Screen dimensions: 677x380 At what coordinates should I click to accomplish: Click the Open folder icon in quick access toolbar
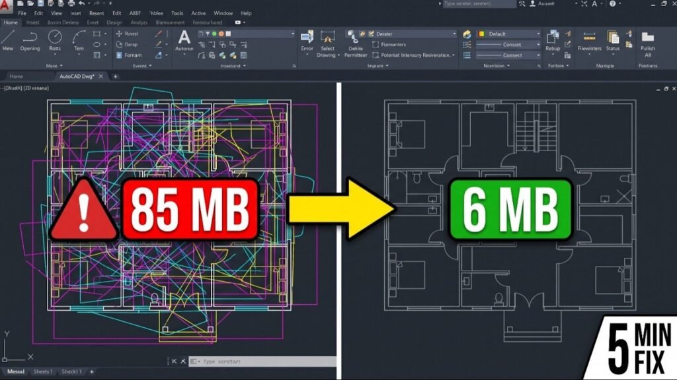30,3
